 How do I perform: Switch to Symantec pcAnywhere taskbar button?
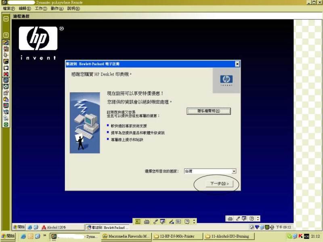[x=75, y=236]
